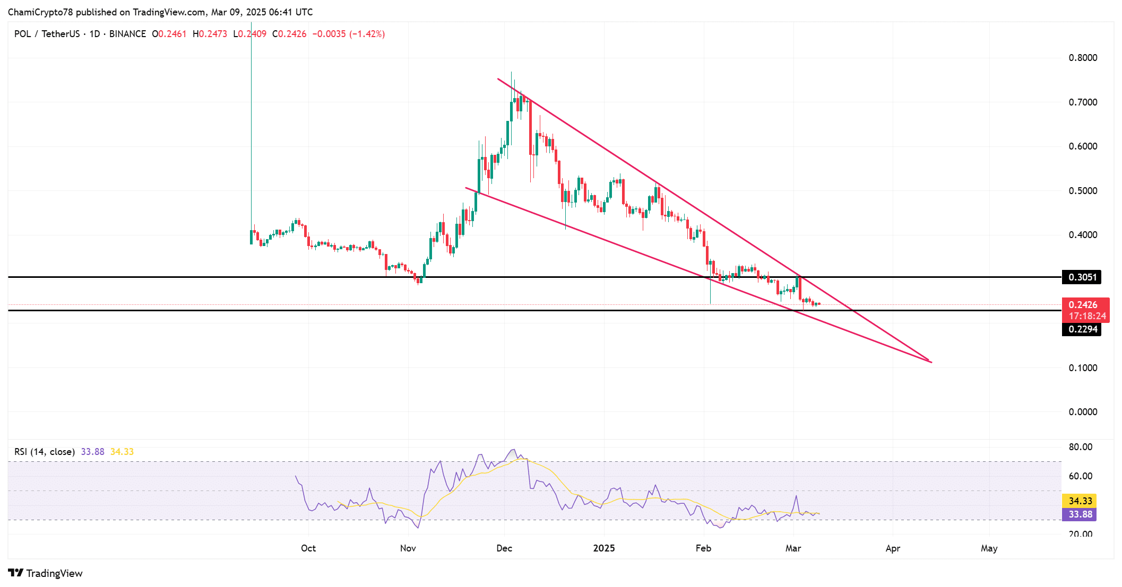Image resolution: width=1122 pixels, height=587 pixels.
Task: Click the 0.8000 price axis label
Action: click(x=1083, y=58)
